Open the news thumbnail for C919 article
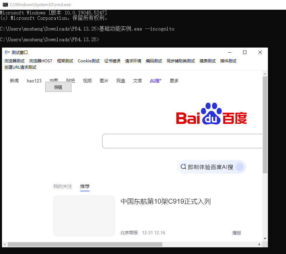The height and width of the screenshot is (254, 286). click(x=84, y=216)
